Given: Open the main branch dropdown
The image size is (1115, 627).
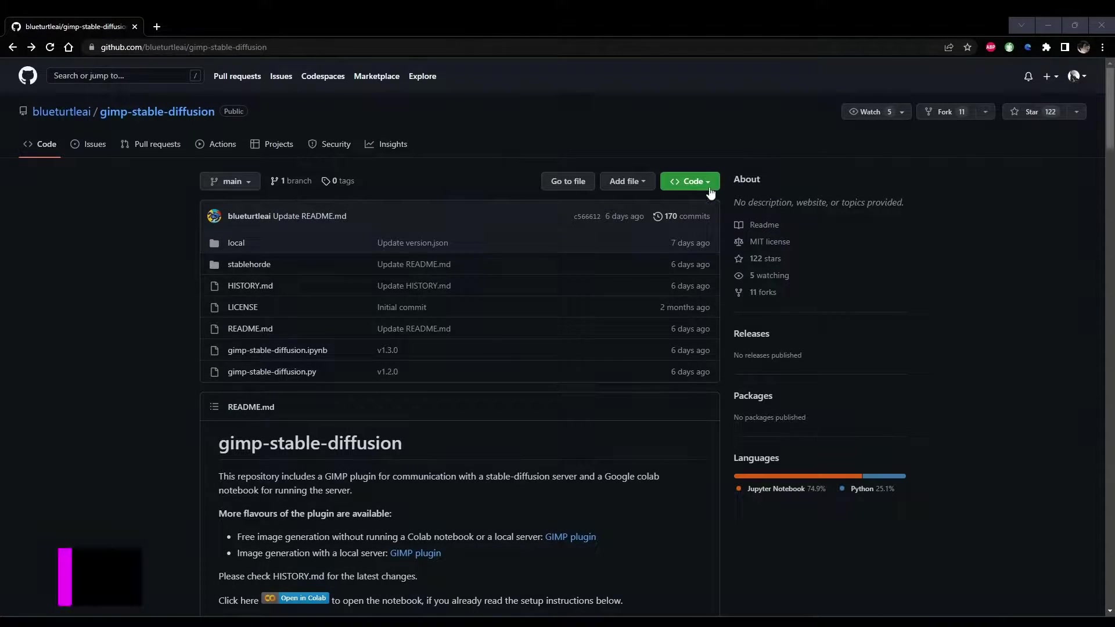Looking at the screenshot, I should point(230,181).
